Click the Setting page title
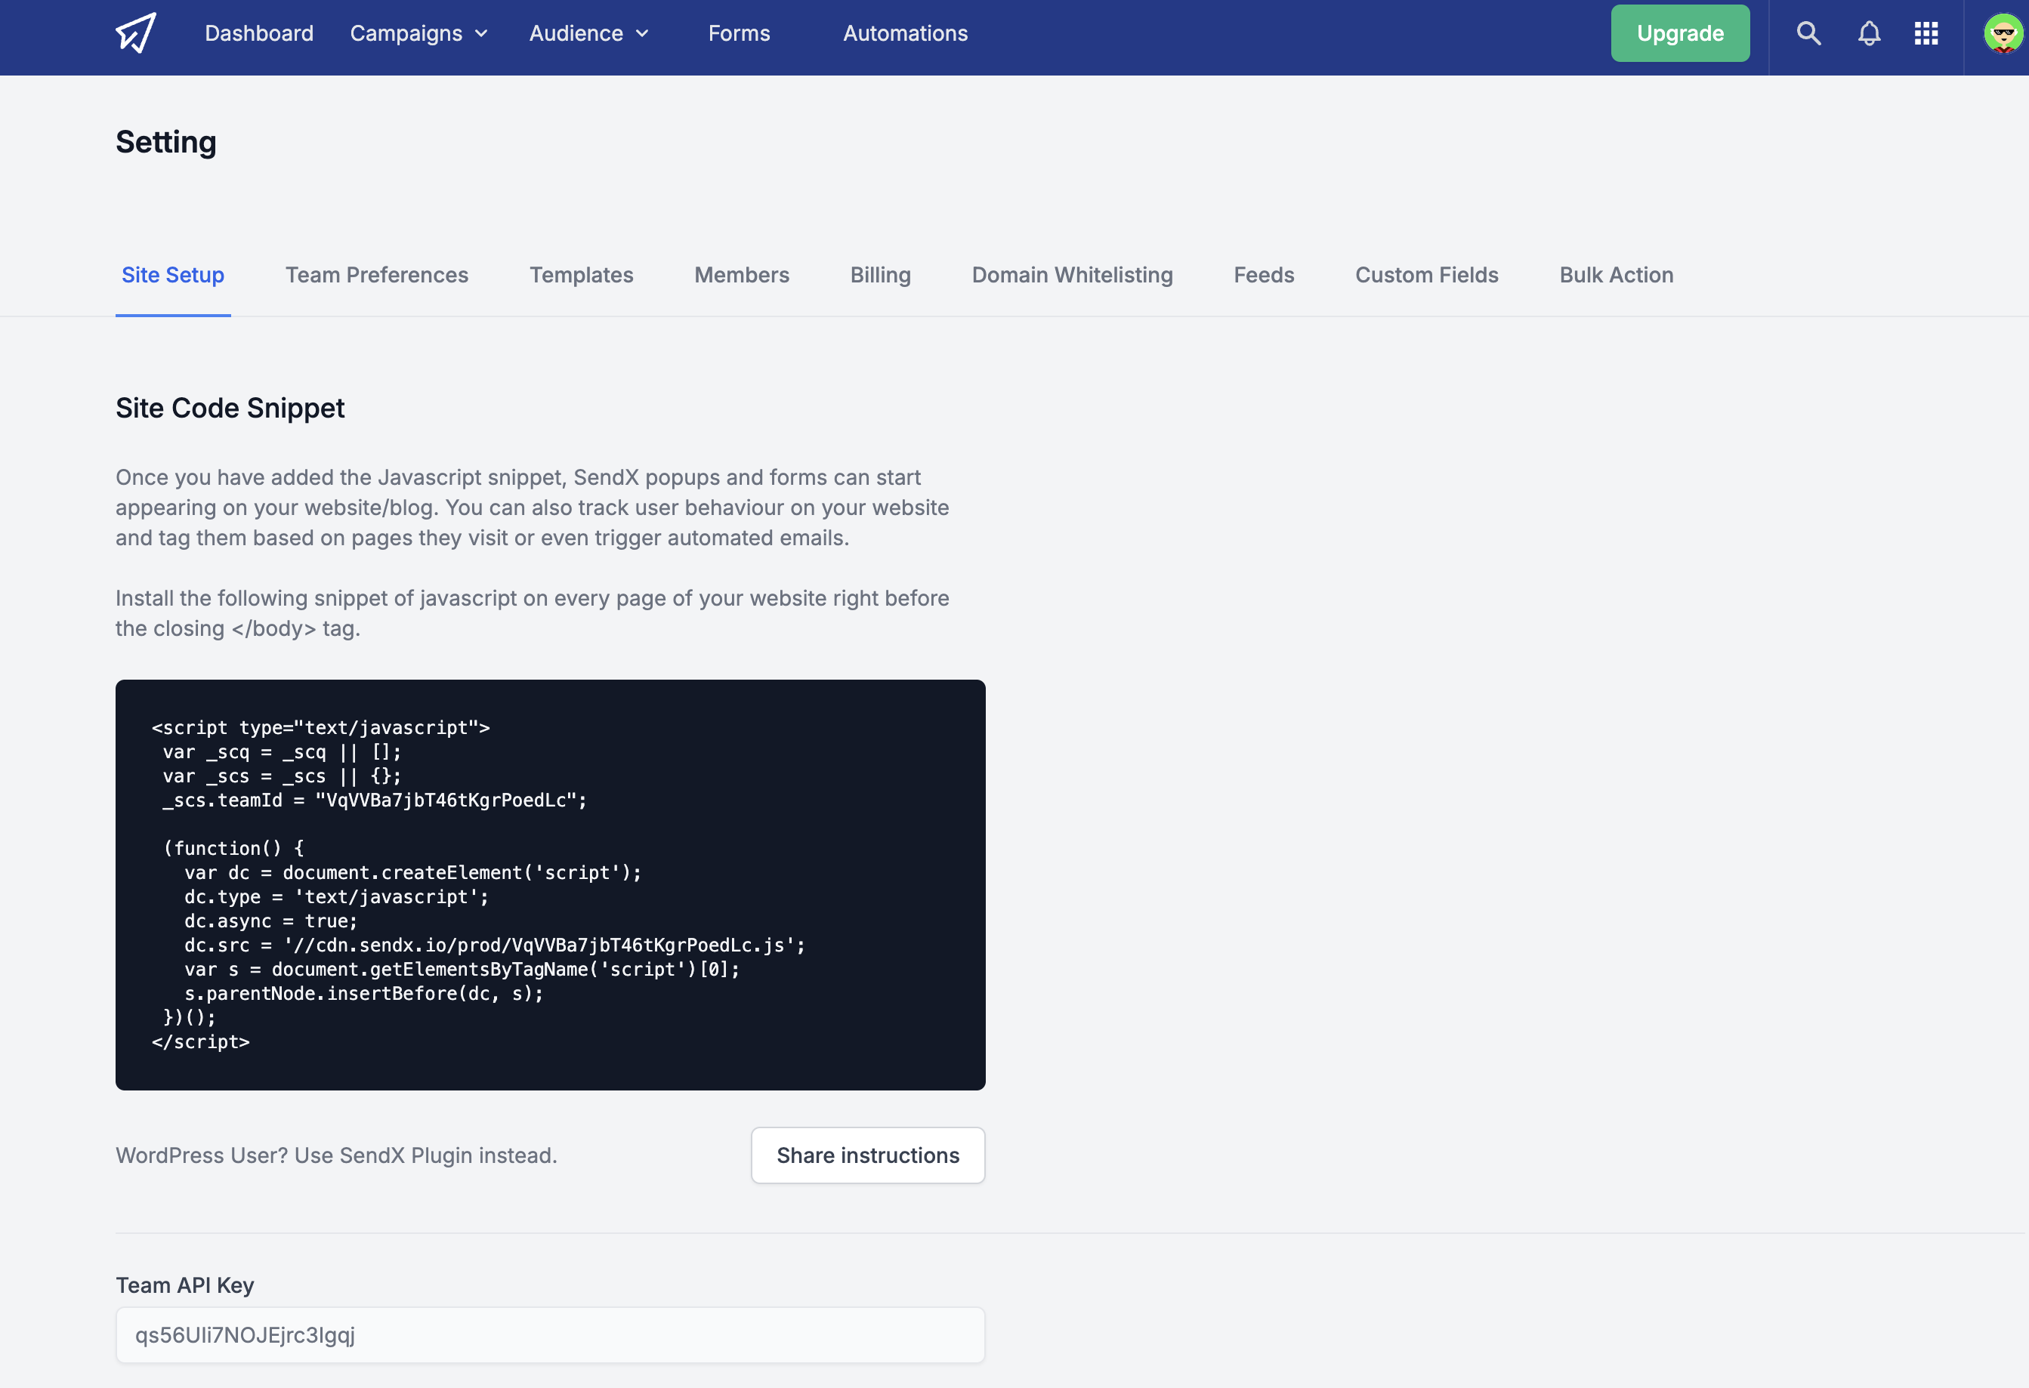 click(x=166, y=142)
